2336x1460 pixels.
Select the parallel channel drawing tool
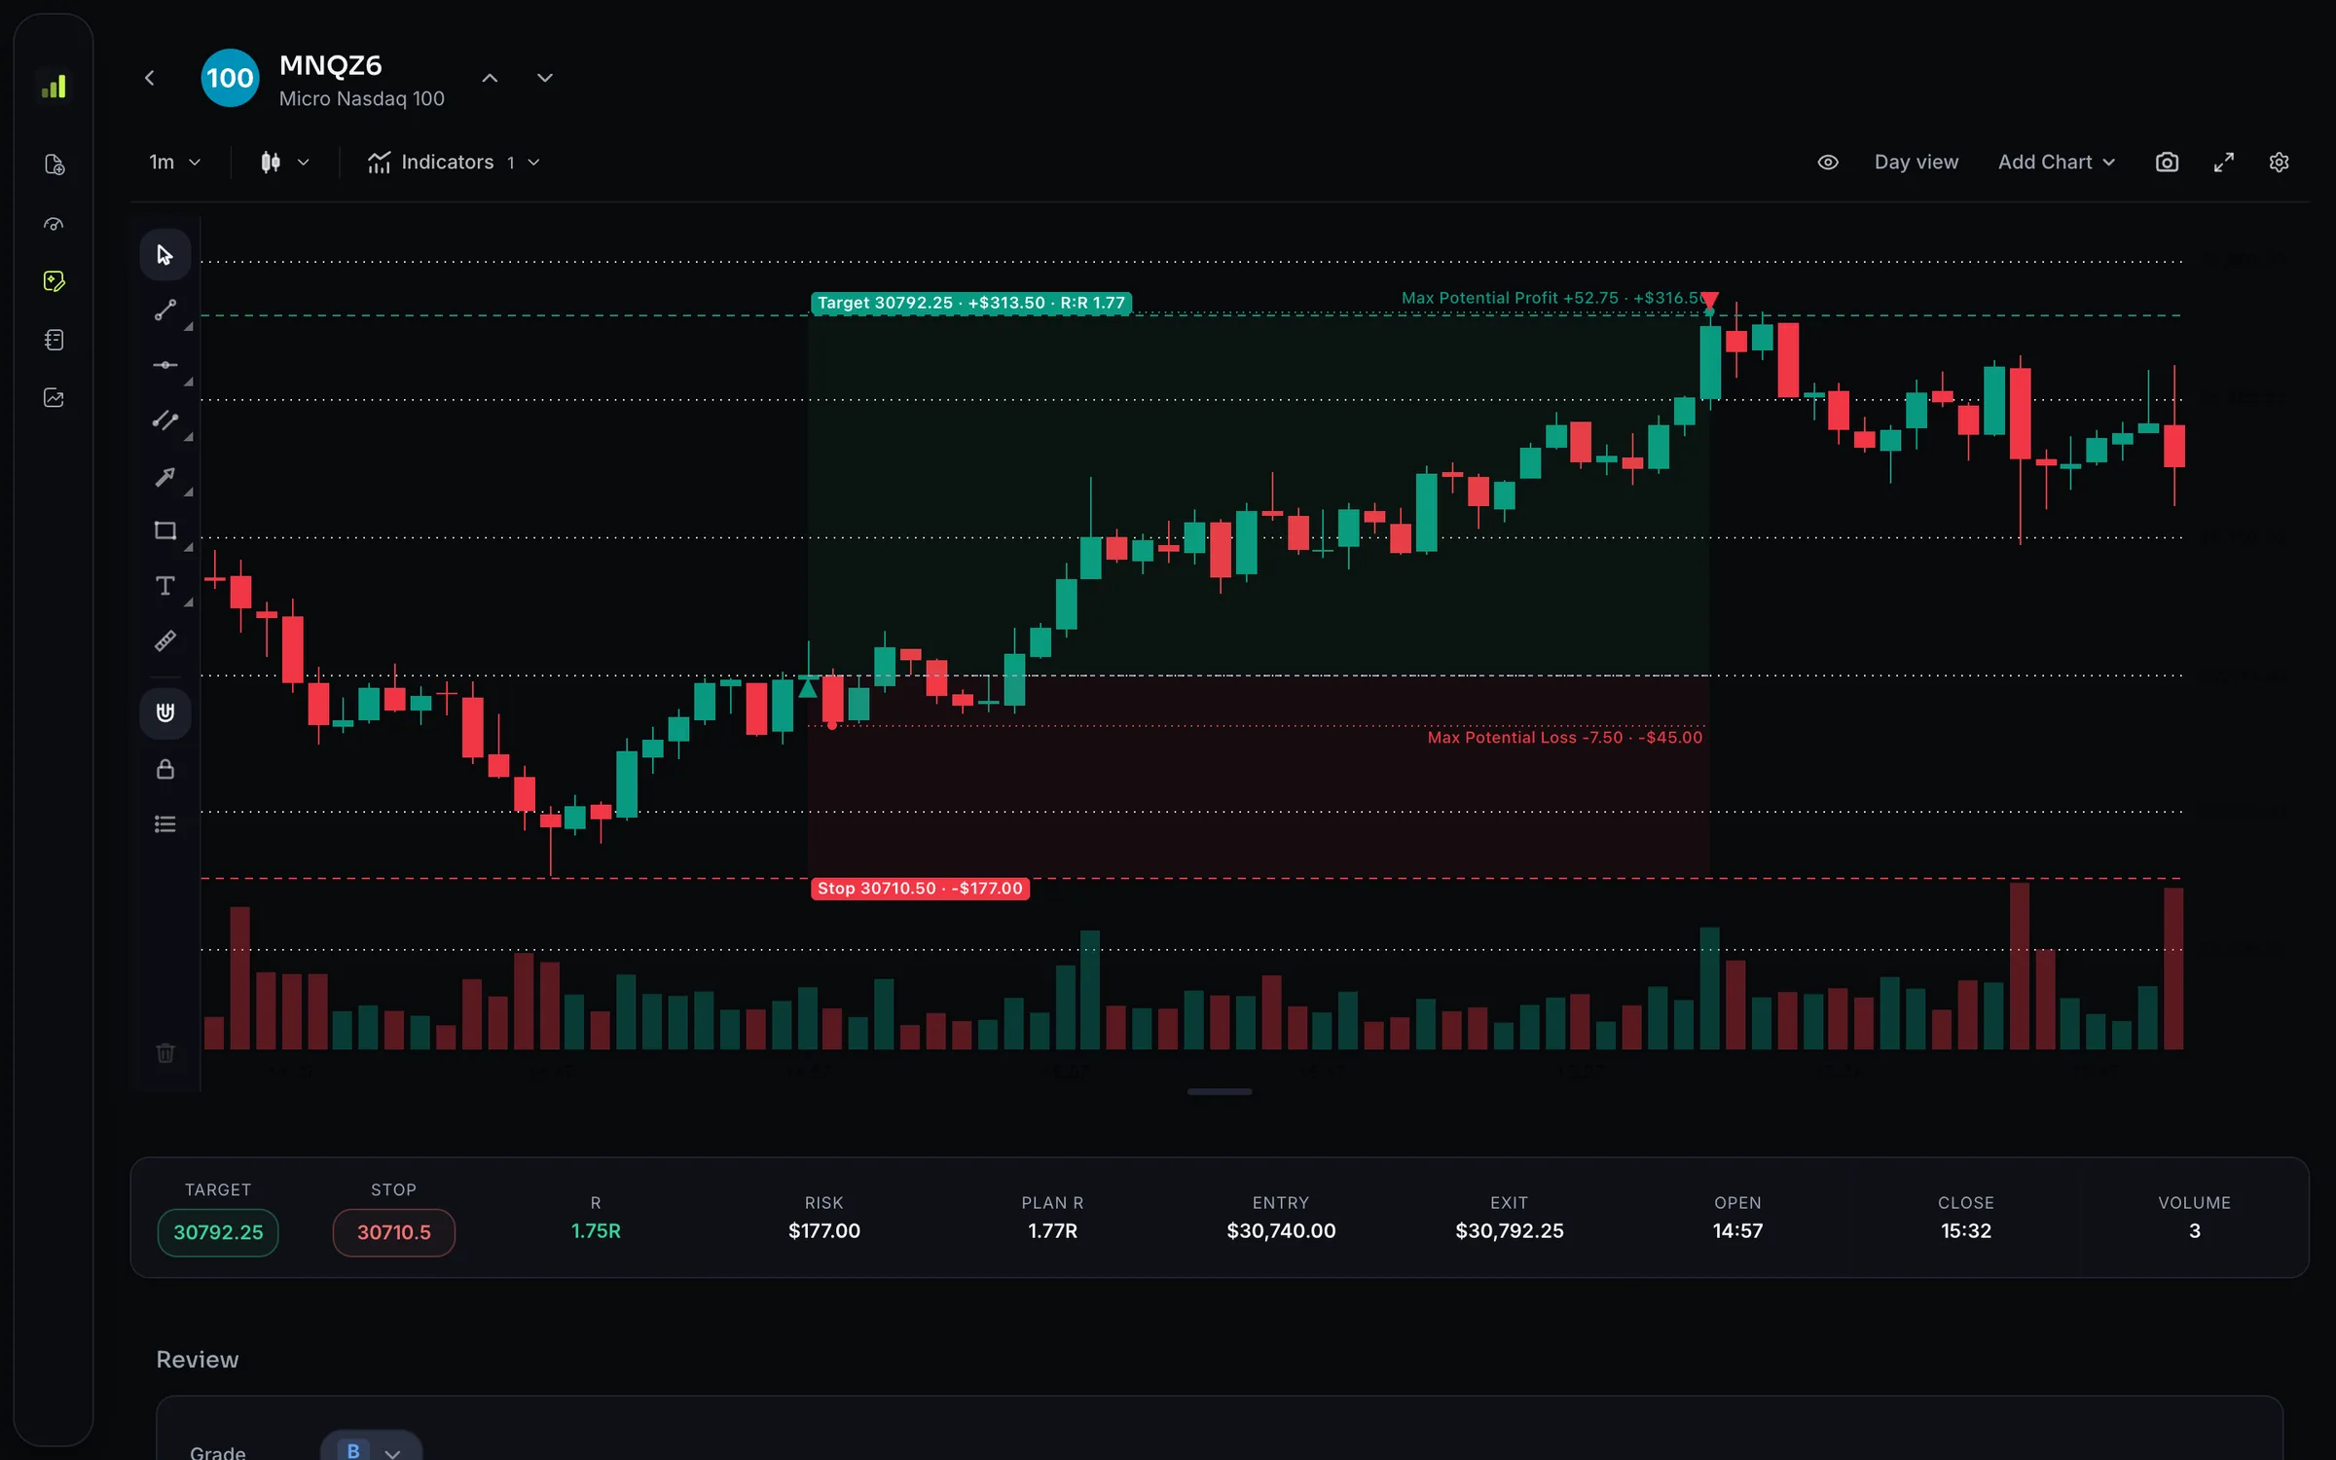[x=164, y=420]
